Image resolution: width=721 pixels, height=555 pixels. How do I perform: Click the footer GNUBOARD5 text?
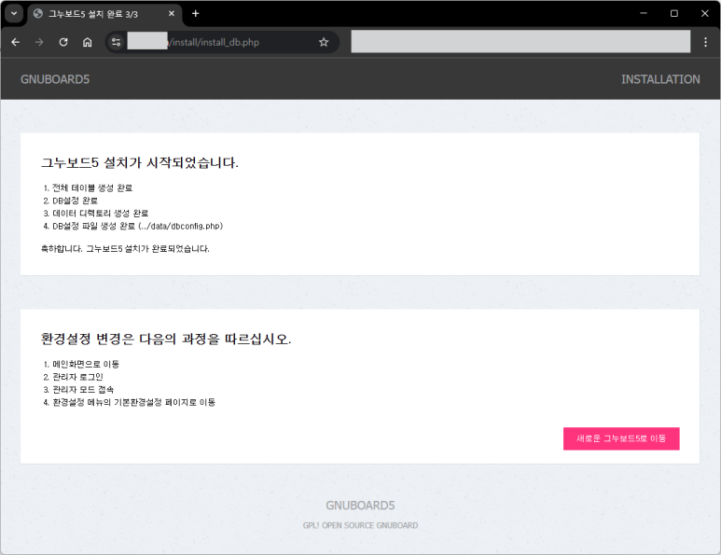360,506
